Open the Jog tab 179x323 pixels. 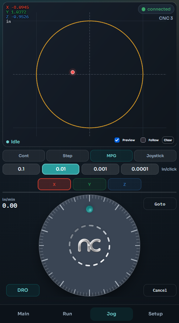pos(112,314)
